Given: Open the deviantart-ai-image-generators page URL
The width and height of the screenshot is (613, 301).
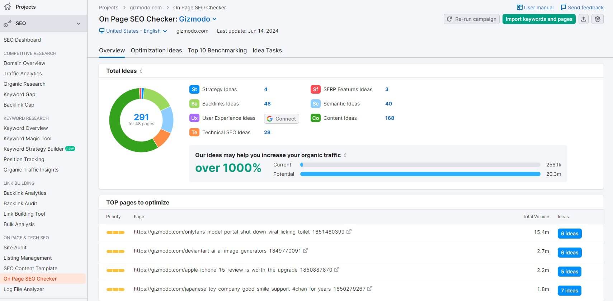Looking at the screenshot, I should (x=217, y=251).
